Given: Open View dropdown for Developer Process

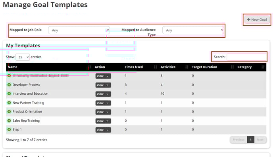Looking at the screenshot, I should pos(103,85).
